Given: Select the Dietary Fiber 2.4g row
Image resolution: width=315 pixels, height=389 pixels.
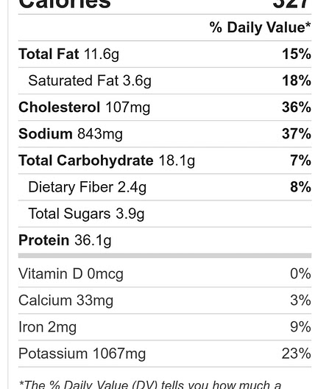Looking at the screenshot, I should point(165,187).
